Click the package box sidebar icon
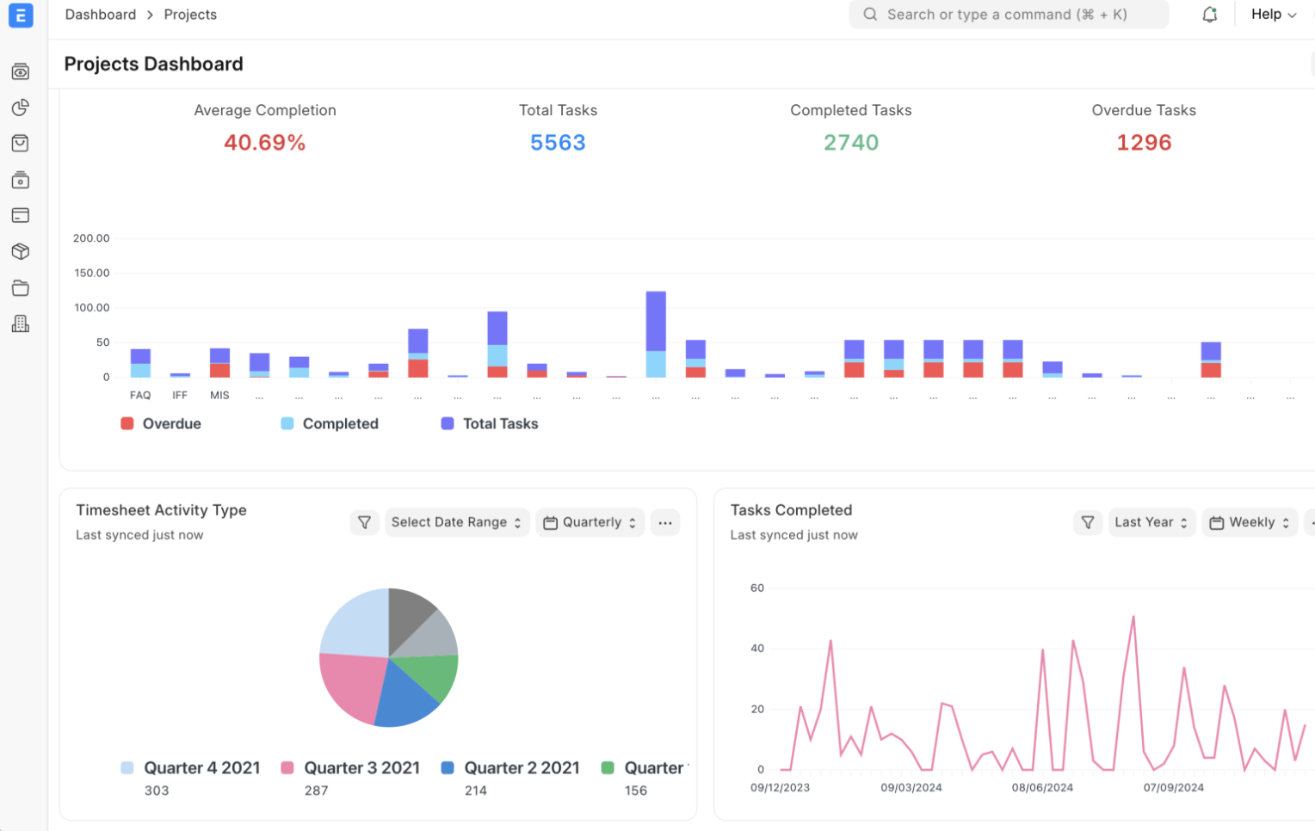 click(x=21, y=251)
